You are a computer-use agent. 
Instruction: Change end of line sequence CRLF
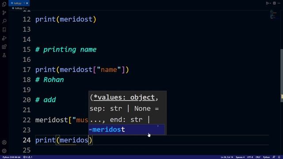tap(258, 157)
